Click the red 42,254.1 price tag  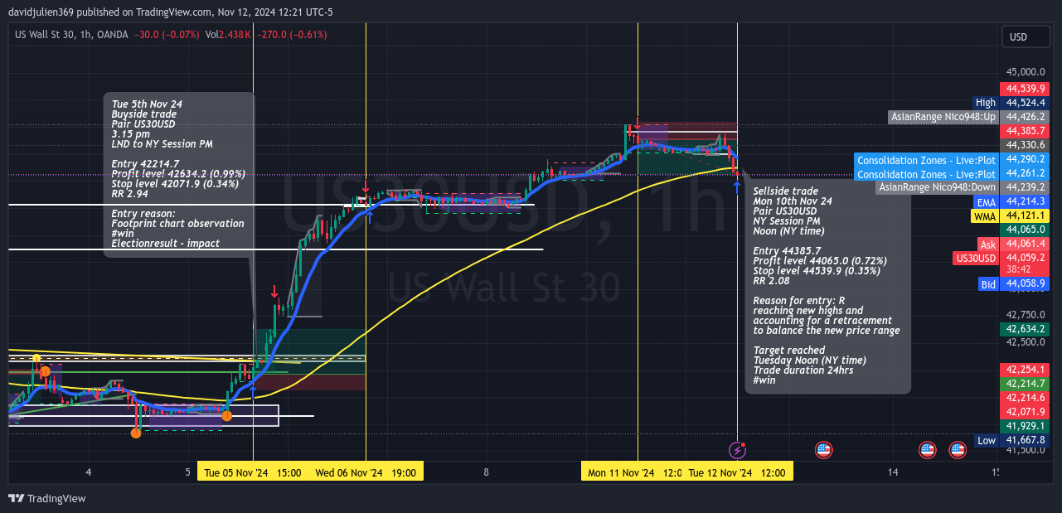coord(1026,370)
